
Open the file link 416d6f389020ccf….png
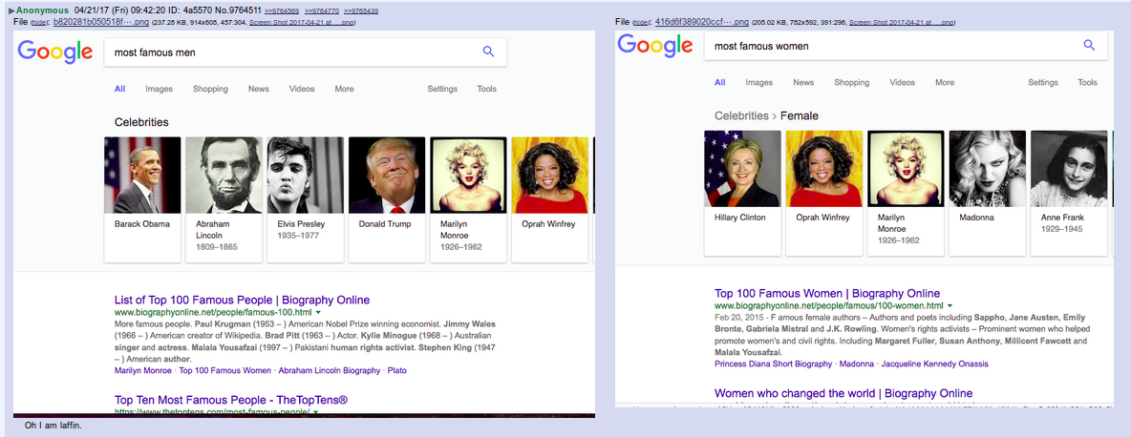point(702,22)
